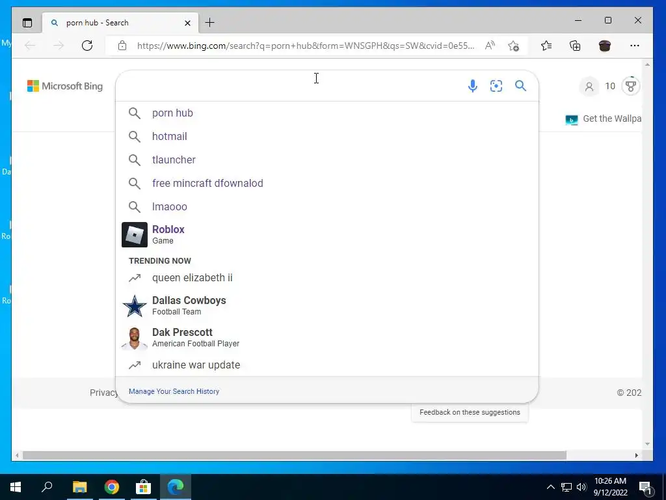Click the Dak Prescott photo
Screen dimensions: 666x500
(135, 338)
